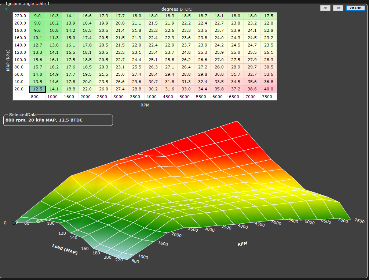Select the highlighted 12.5 cell at 800 RPM
Screen dimensions: 369x280
click(x=37, y=89)
